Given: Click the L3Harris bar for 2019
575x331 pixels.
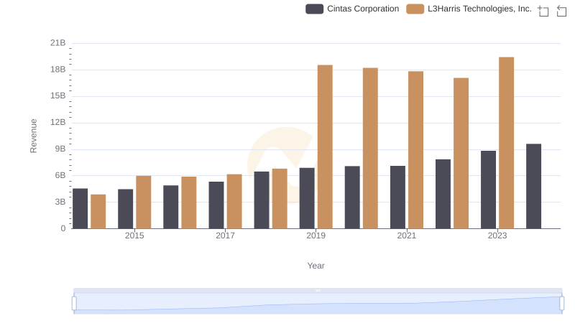Looking at the screenshot, I should tap(325, 146).
